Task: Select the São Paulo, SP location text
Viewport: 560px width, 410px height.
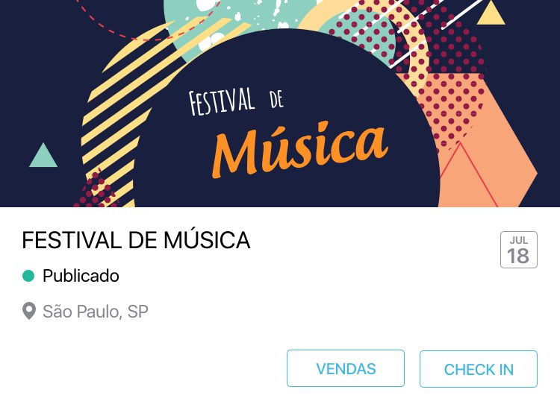Action: (96, 311)
